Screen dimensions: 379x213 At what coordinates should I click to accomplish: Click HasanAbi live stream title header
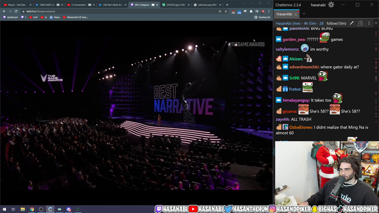300,24
